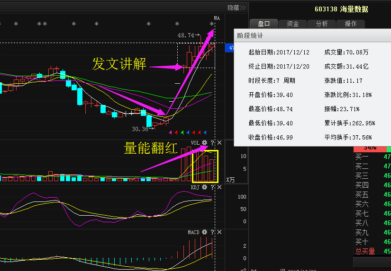Select the 买十 order book row
The image size is (391, 271).
coord(373,242)
